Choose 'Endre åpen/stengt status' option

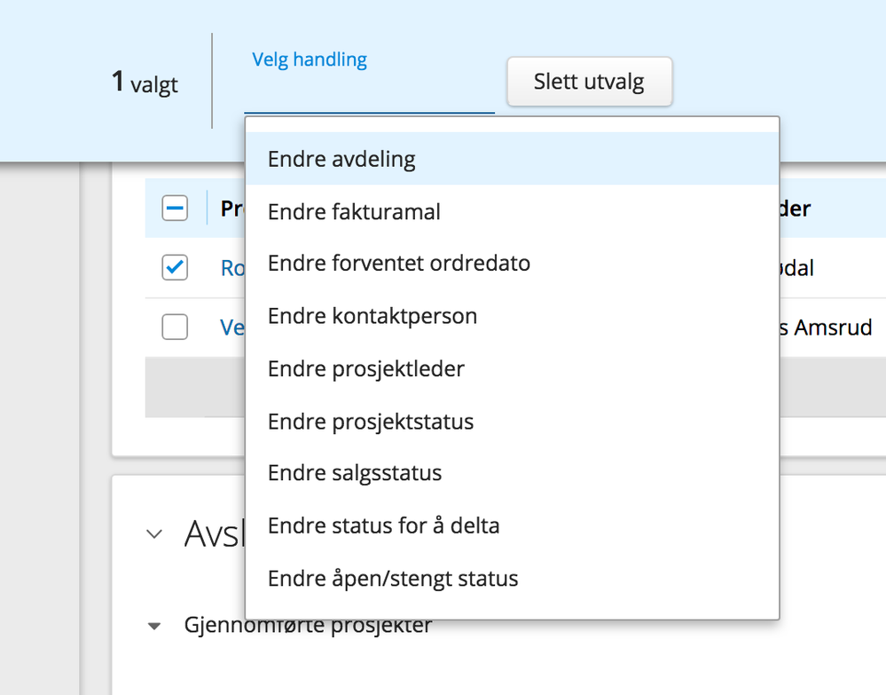pos(512,579)
